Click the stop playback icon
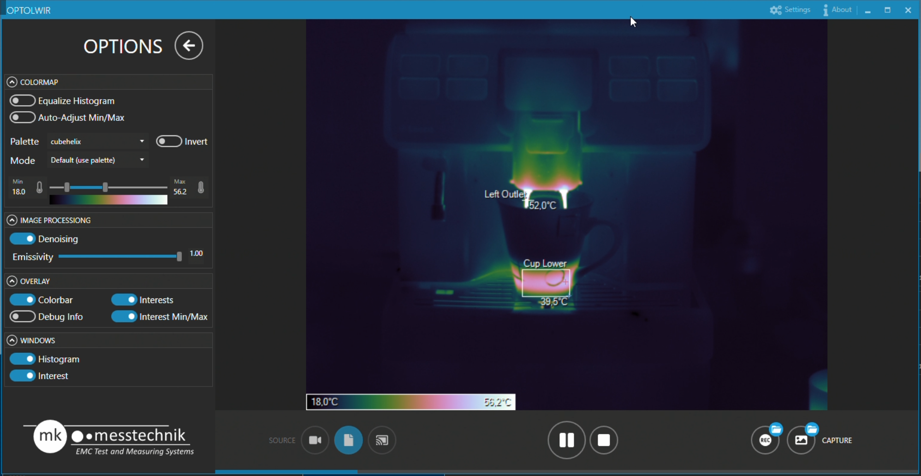921x476 pixels. click(604, 440)
